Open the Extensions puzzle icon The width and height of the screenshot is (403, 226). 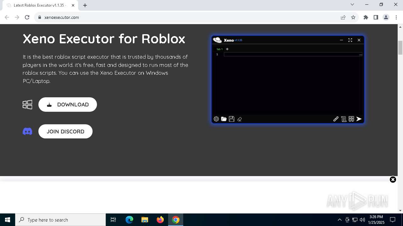coord(366,17)
